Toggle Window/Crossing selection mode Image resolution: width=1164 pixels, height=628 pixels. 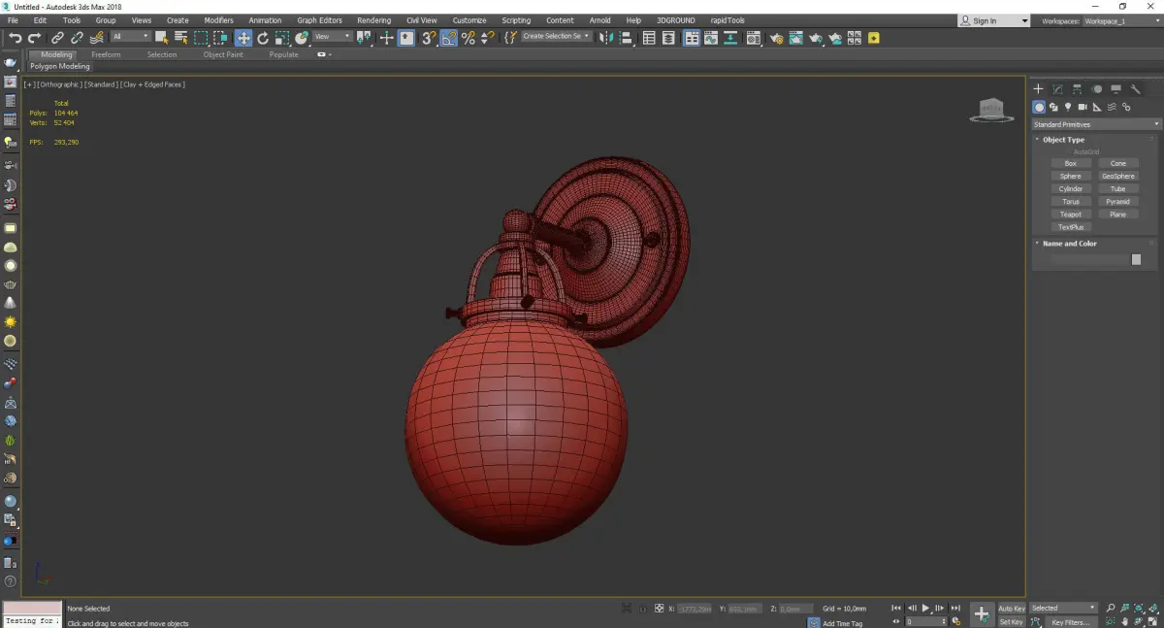click(x=220, y=38)
